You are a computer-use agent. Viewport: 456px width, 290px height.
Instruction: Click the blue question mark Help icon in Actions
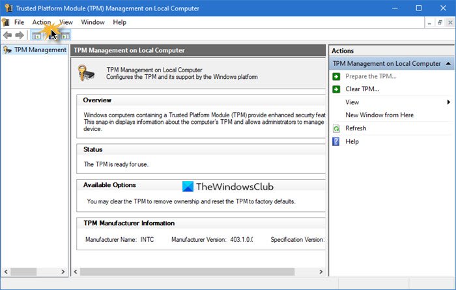pyautogui.click(x=336, y=141)
